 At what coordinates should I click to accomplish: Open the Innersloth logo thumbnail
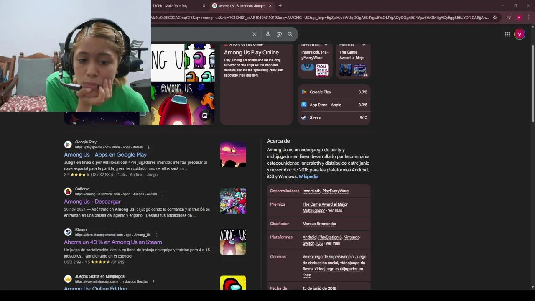[x=308, y=67]
